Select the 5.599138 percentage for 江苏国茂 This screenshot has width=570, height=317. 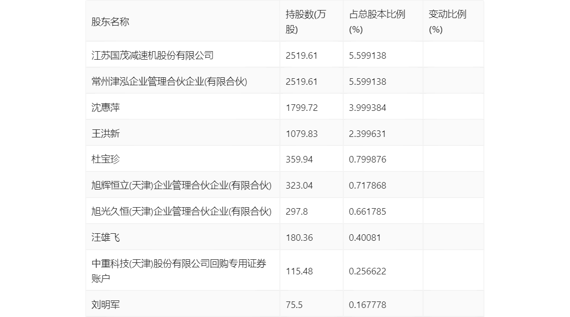pyautogui.click(x=367, y=56)
